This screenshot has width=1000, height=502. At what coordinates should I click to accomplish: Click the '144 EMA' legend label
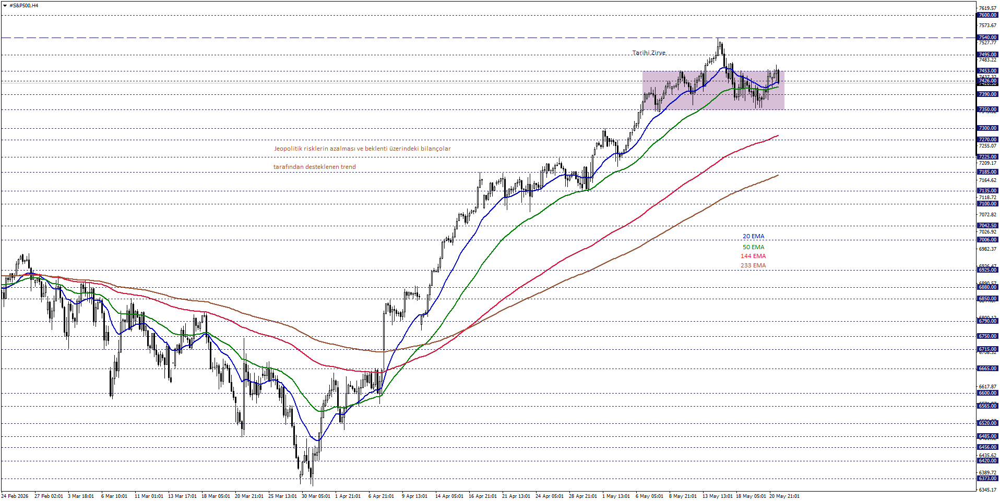coord(753,256)
